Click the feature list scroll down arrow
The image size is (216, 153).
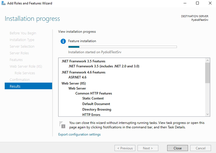click(x=207, y=114)
